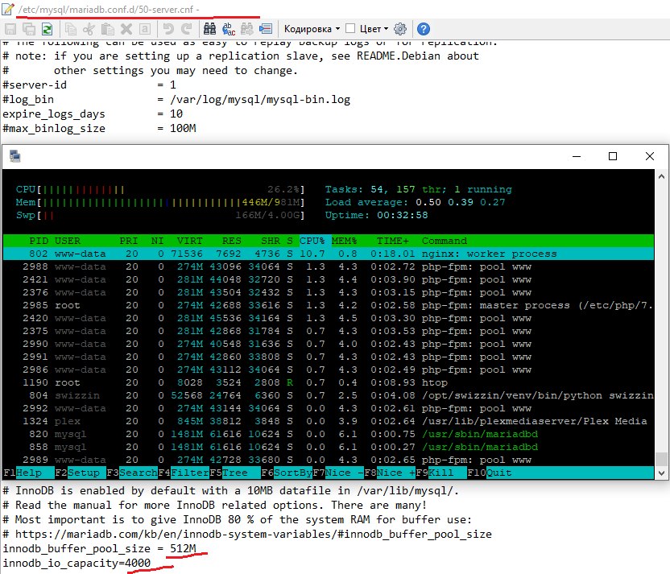Image resolution: width=670 pixels, height=574 pixels.
Task: Click the terminal scrollbar down arrow
Action: (x=661, y=473)
